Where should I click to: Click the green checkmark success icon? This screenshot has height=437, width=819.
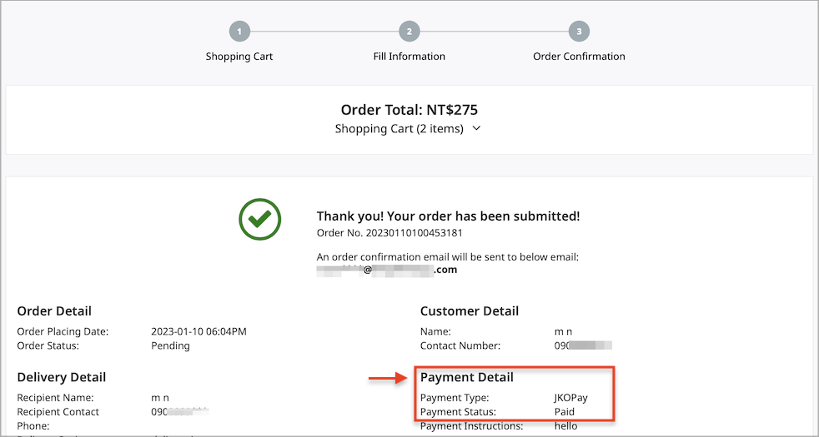pyautogui.click(x=259, y=219)
